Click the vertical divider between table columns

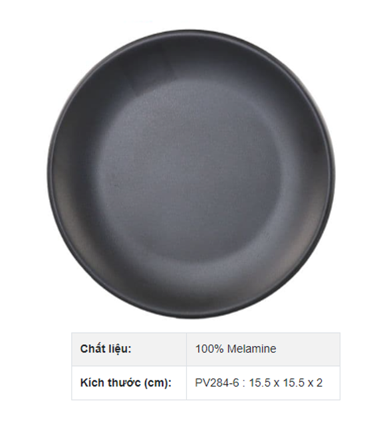point(186,366)
